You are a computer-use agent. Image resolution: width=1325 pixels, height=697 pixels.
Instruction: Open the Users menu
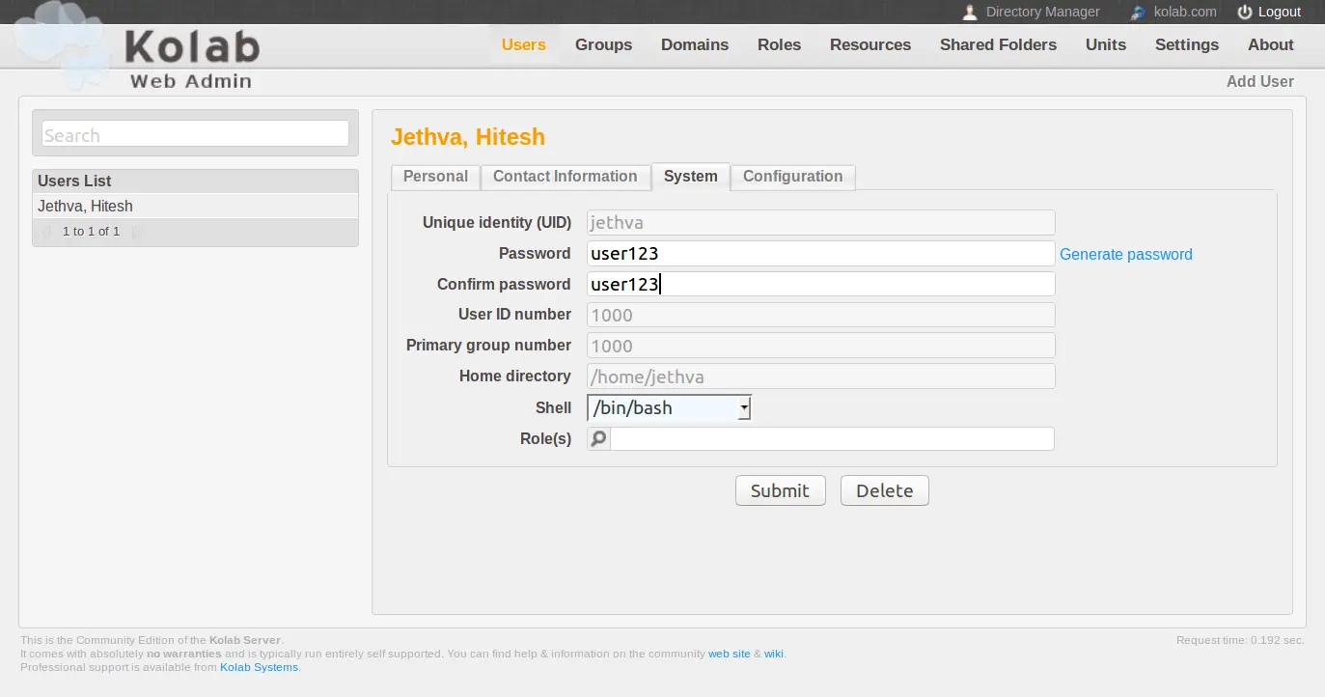(x=524, y=44)
